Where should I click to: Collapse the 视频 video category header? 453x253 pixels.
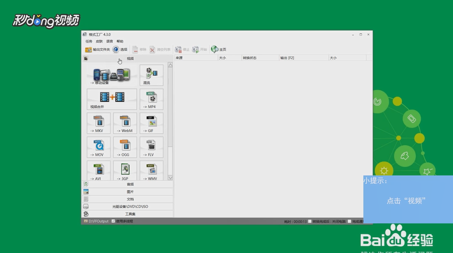[128, 58]
